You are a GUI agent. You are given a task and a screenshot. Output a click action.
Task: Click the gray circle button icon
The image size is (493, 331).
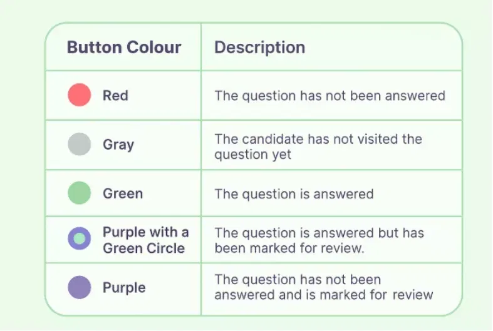click(80, 145)
